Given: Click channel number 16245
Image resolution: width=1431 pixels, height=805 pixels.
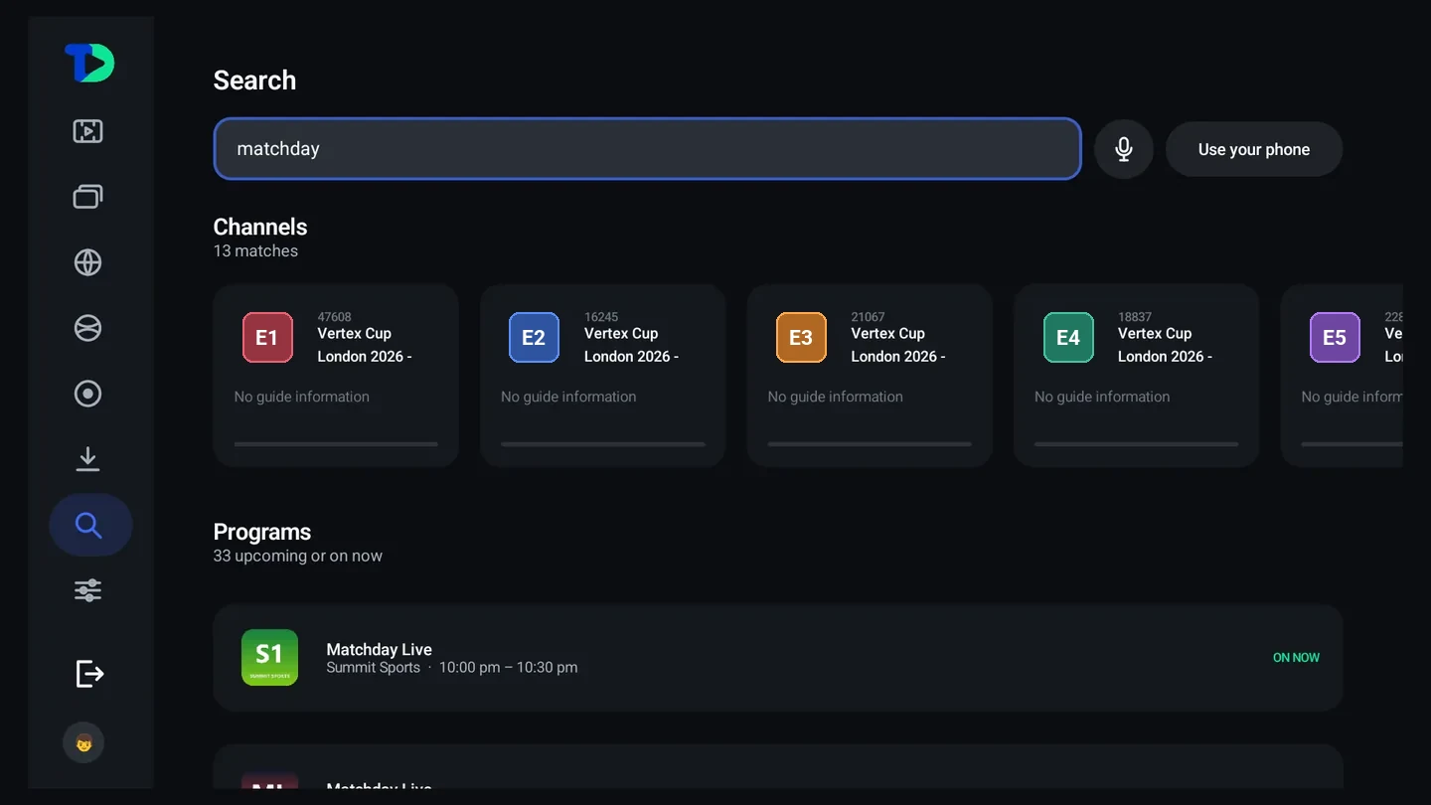Looking at the screenshot, I should [601, 317].
